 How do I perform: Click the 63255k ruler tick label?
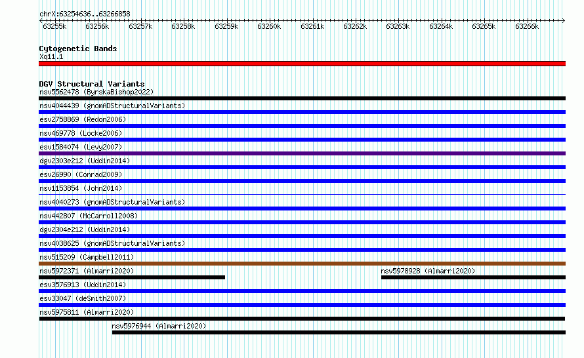pos(54,26)
